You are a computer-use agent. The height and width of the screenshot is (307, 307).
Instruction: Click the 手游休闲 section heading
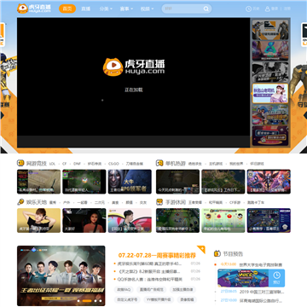pyautogui.click(x=176, y=202)
